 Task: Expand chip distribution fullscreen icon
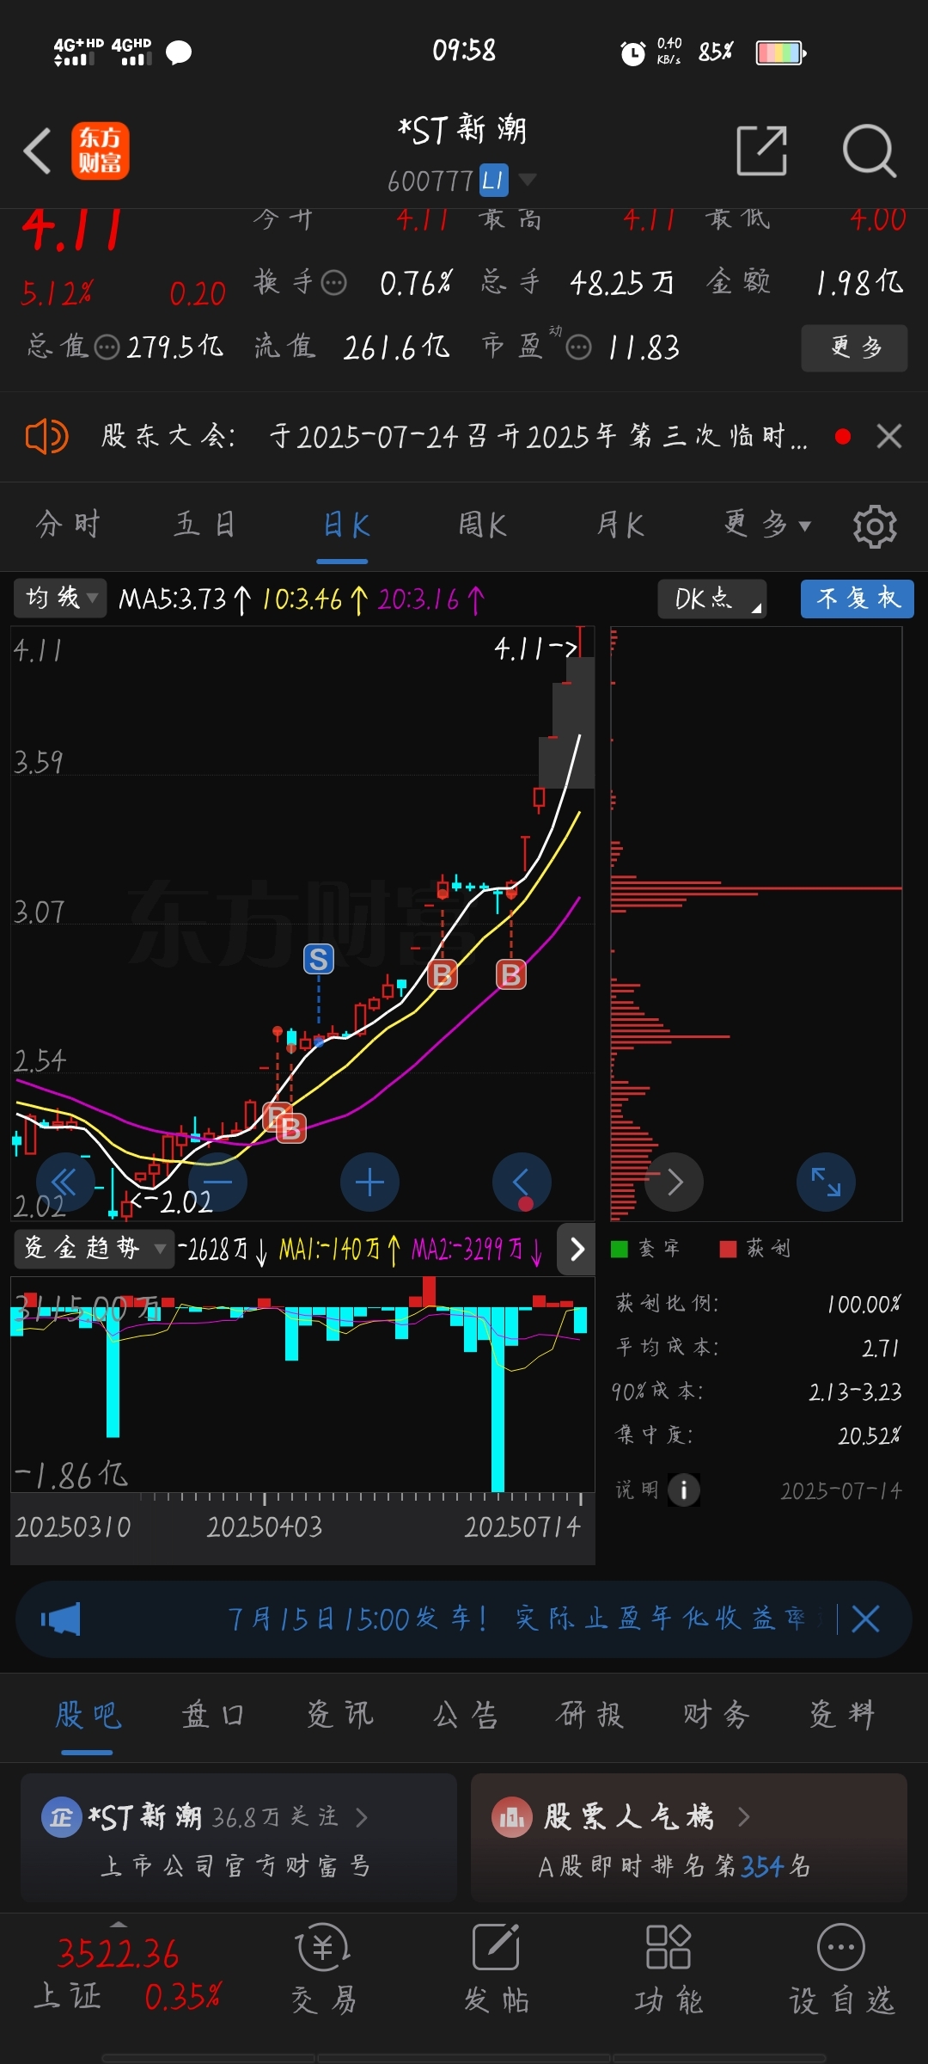pyautogui.click(x=826, y=1182)
